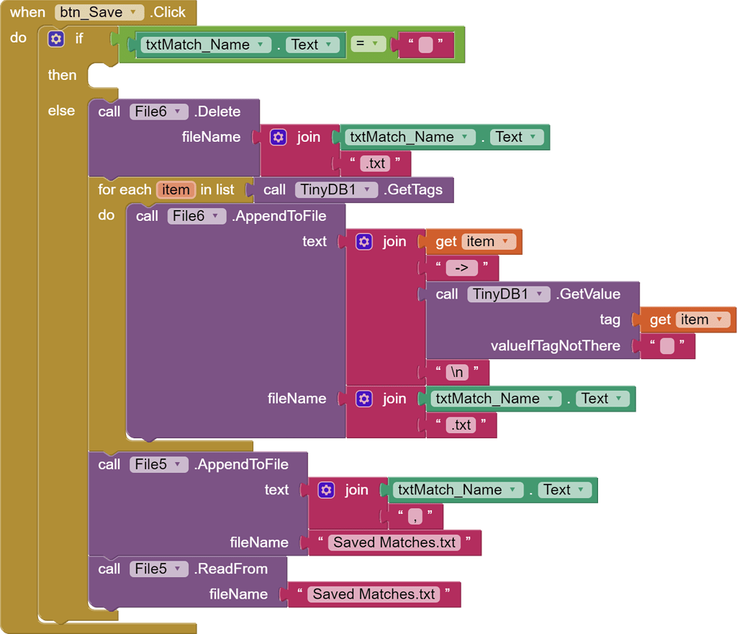Click the item variable name in the for each block
737x634 pixels.
[176, 190]
